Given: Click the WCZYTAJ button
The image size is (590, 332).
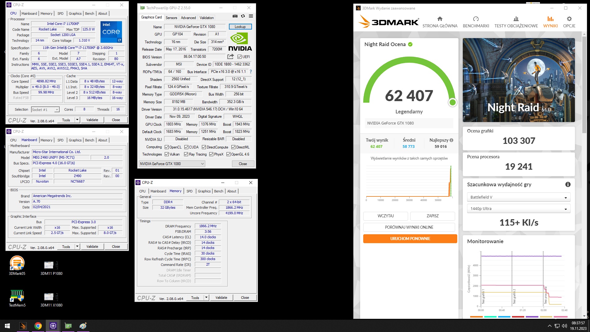Looking at the screenshot, I should coord(386,216).
